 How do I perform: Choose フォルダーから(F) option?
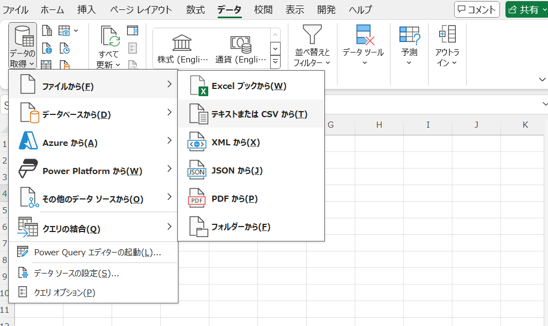[251, 227]
